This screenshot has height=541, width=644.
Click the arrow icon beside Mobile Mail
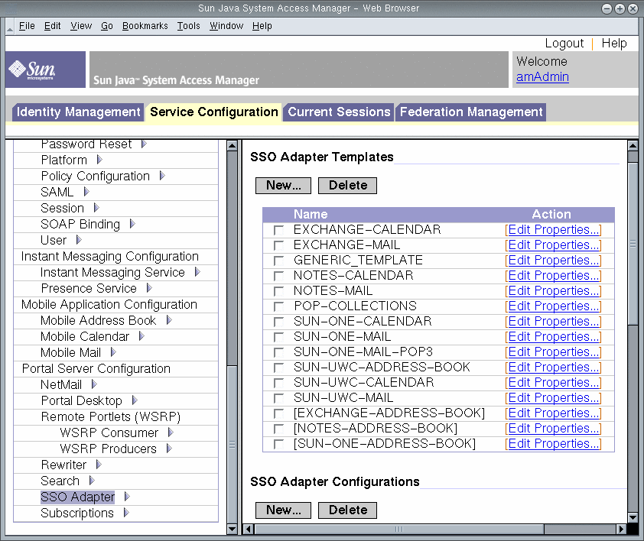113,351
